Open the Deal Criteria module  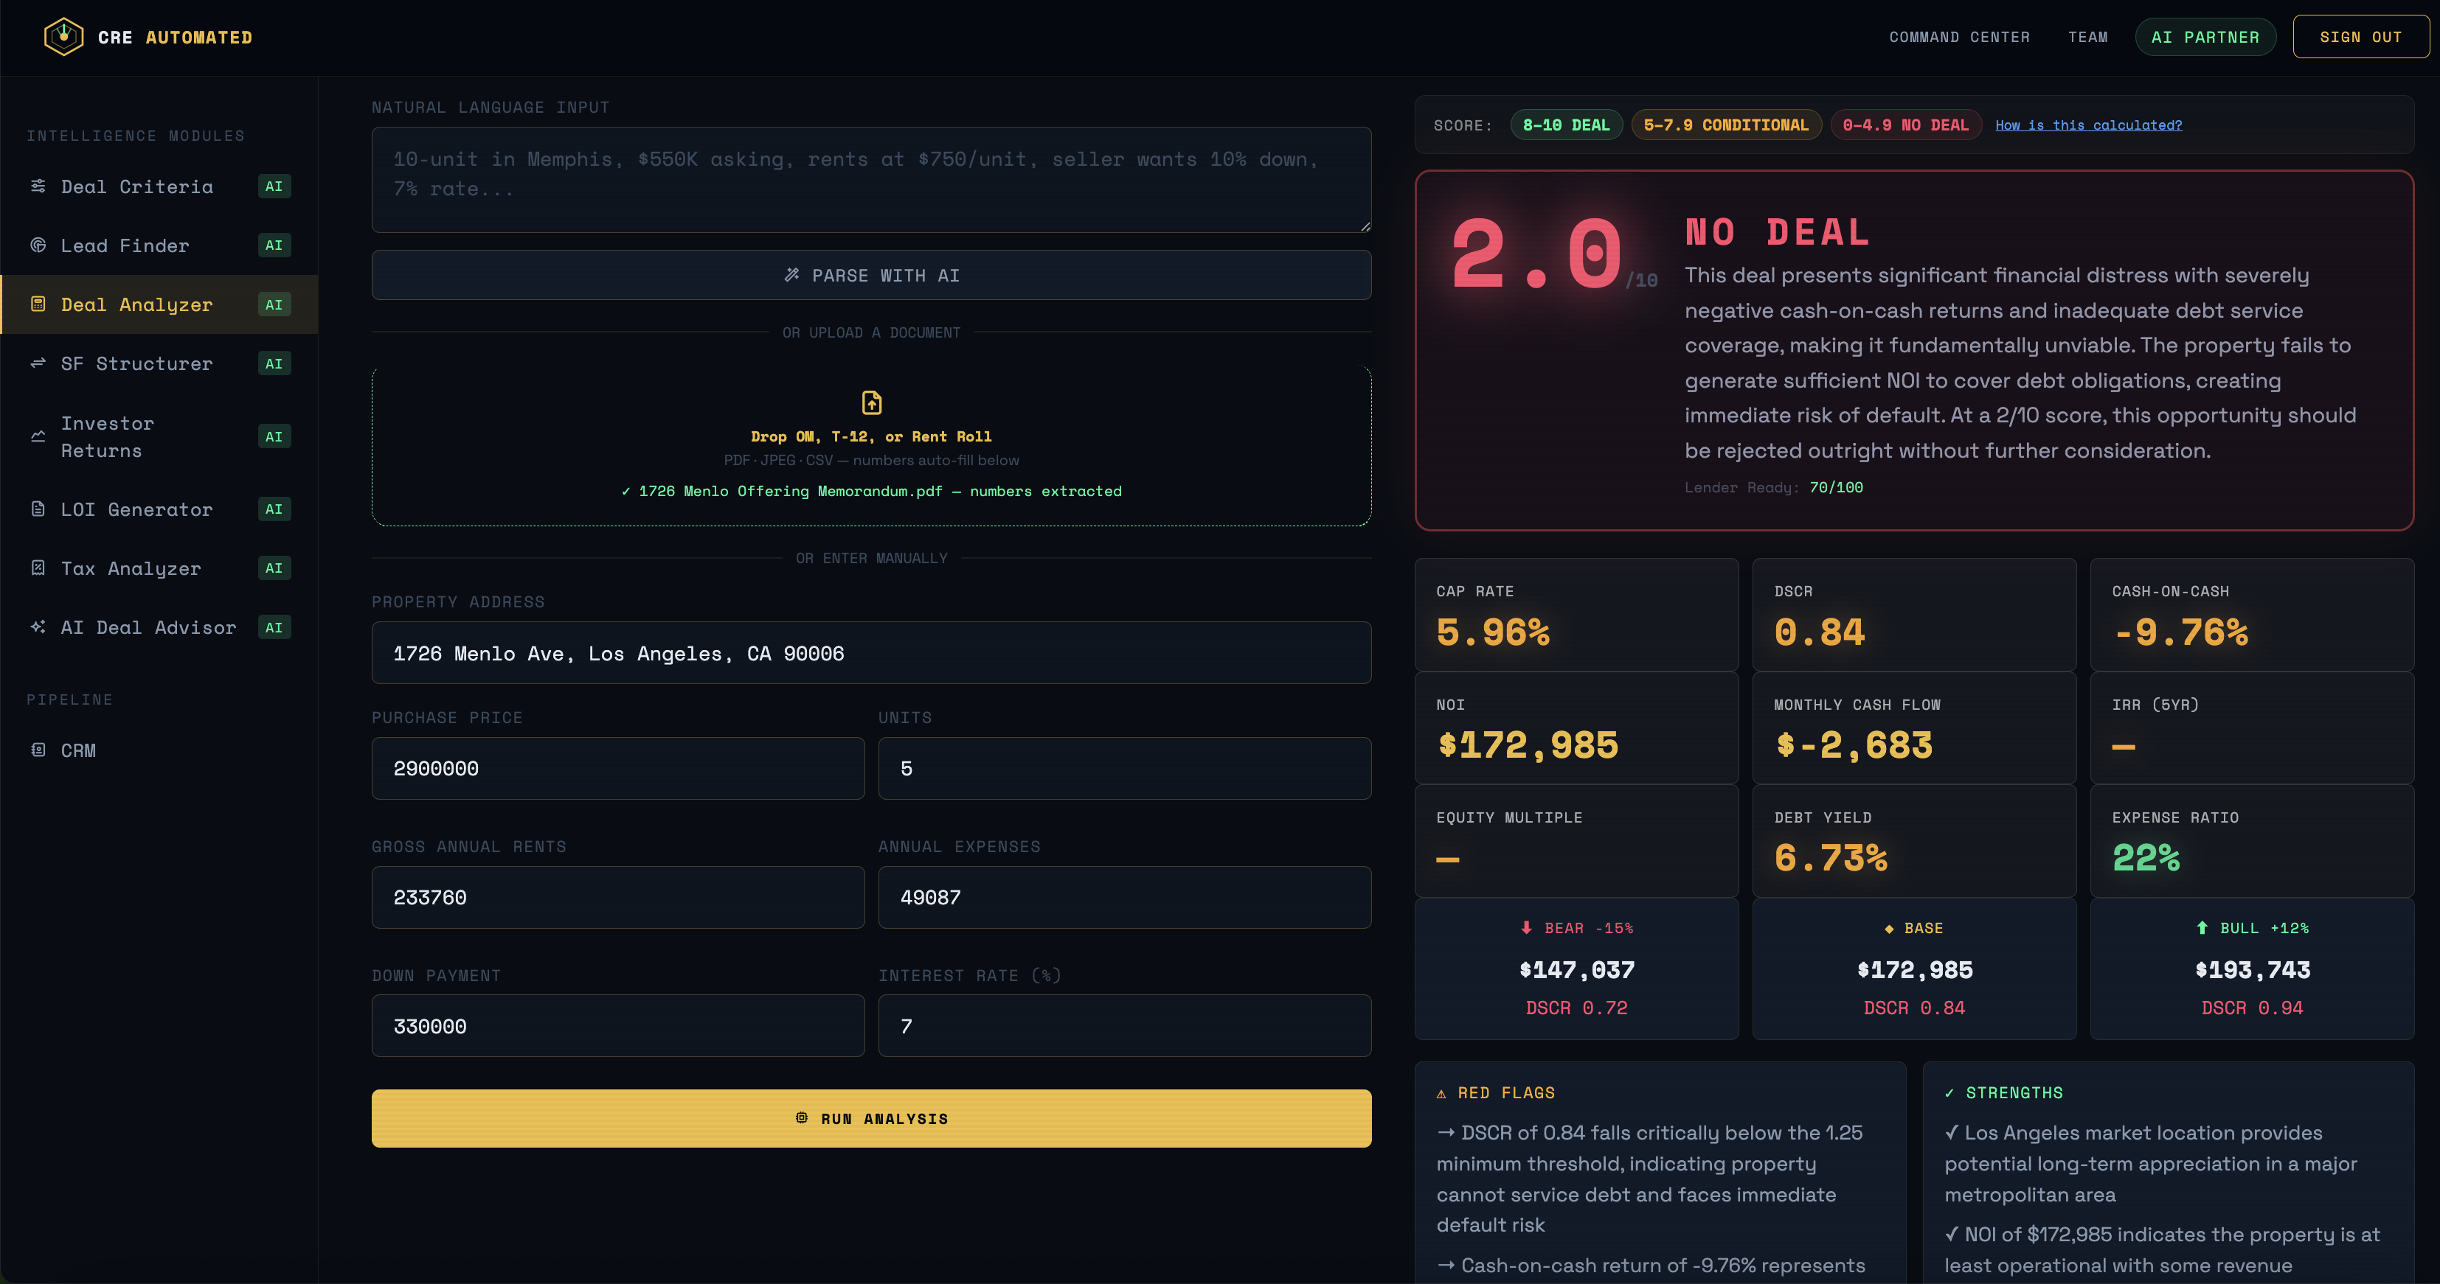(x=159, y=186)
